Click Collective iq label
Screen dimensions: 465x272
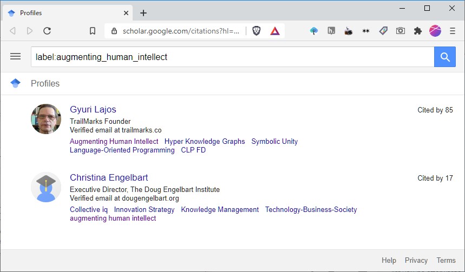coord(89,209)
